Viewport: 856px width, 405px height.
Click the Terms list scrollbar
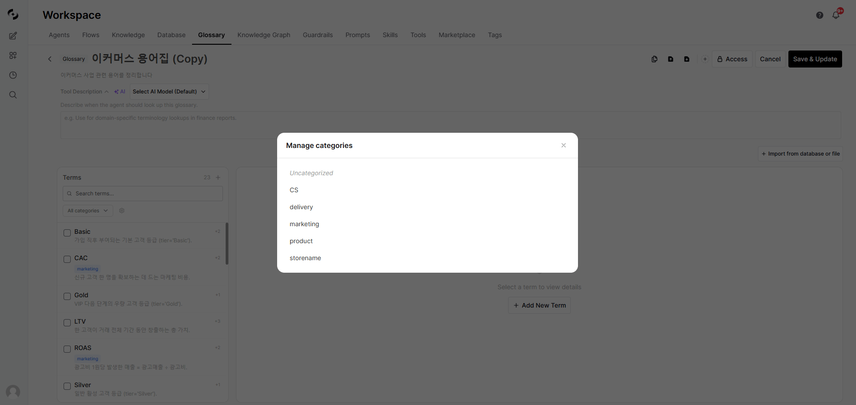[227, 244]
